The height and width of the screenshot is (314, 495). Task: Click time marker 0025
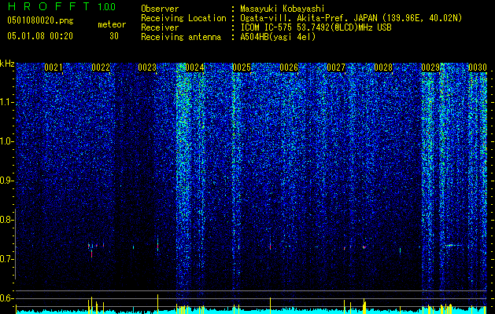(242, 68)
